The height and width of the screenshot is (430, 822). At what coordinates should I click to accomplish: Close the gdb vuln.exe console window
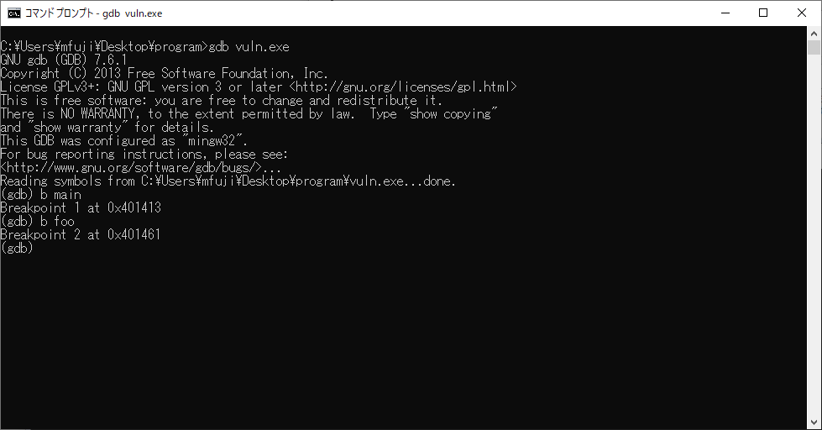[x=801, y=13]
